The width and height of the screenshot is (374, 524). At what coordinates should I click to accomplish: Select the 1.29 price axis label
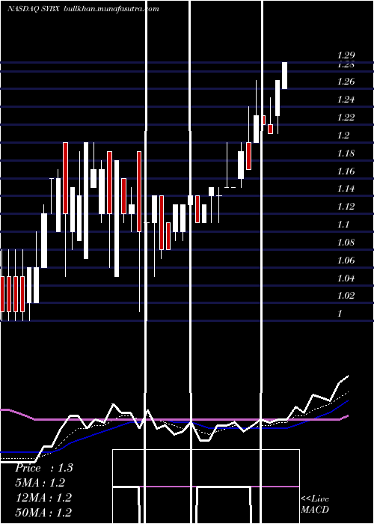click(346, 55)
